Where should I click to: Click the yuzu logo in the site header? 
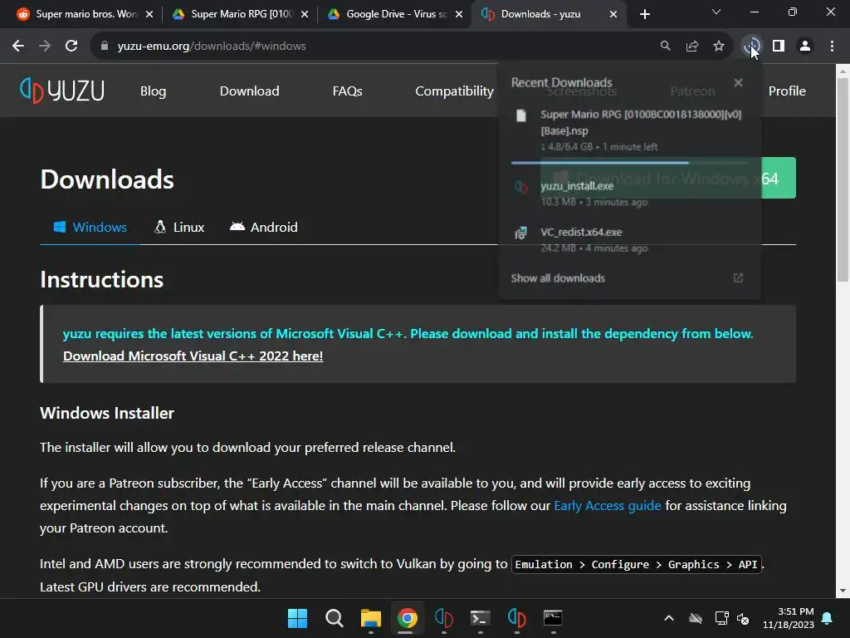click(x=61, y=90)
